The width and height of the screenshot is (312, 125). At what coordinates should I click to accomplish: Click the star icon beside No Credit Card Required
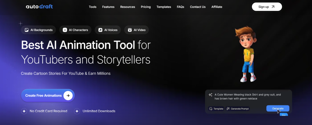point(24,111)
